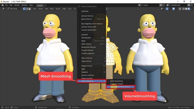The width and height of the screenshot is (194, 109).
Task: Open the Vertex menu in the viewport header
Action: (58, 9)
